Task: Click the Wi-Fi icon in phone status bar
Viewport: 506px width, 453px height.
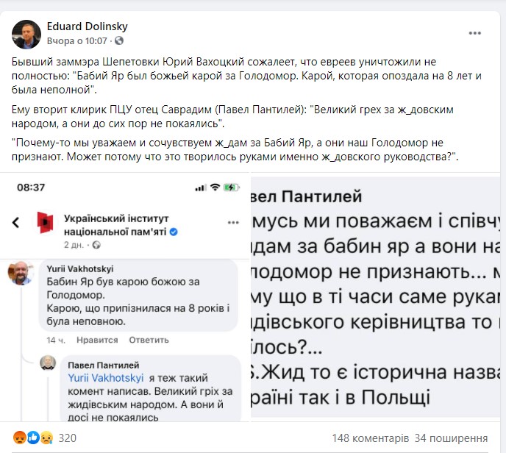Action: click(214, 188)
